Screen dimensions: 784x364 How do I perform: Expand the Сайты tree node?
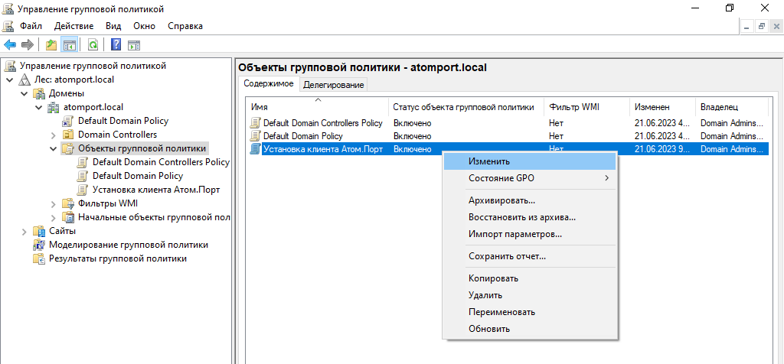pyautogui.click(x=24, y=231)
